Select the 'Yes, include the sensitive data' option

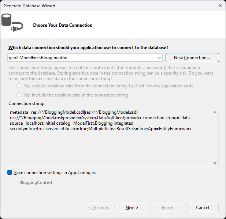(x=19, y=95)
